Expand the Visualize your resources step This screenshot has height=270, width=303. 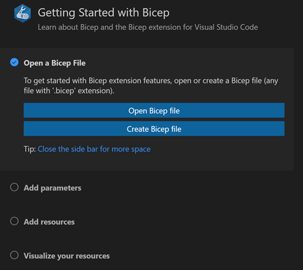[67, 256]
